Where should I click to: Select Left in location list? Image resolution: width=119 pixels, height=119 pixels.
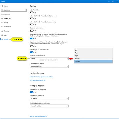(x=93, y=50)
